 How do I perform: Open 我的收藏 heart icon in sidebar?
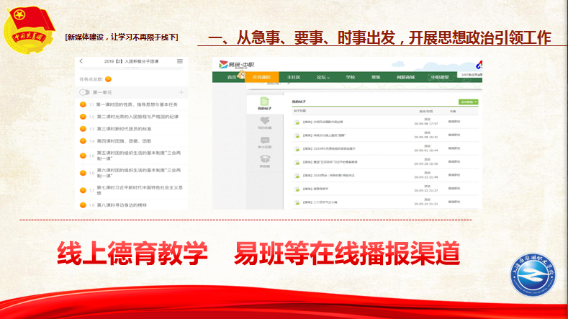point(265,122)
